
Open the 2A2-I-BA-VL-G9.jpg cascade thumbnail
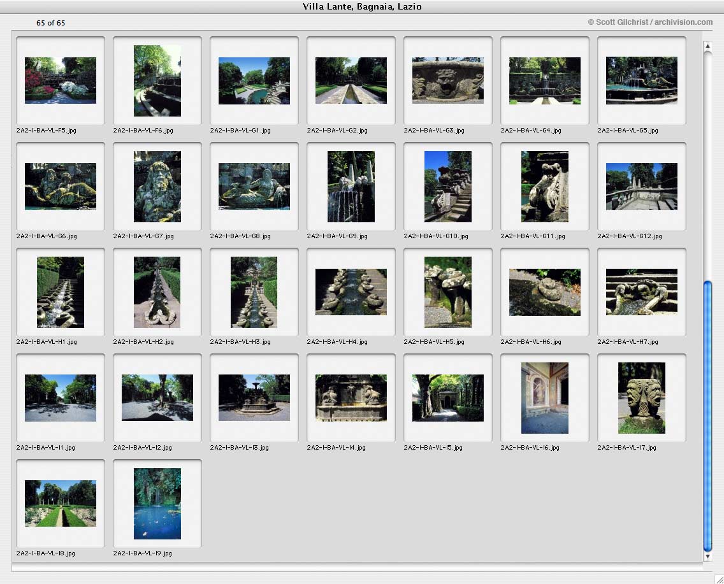tap(351, 187)
